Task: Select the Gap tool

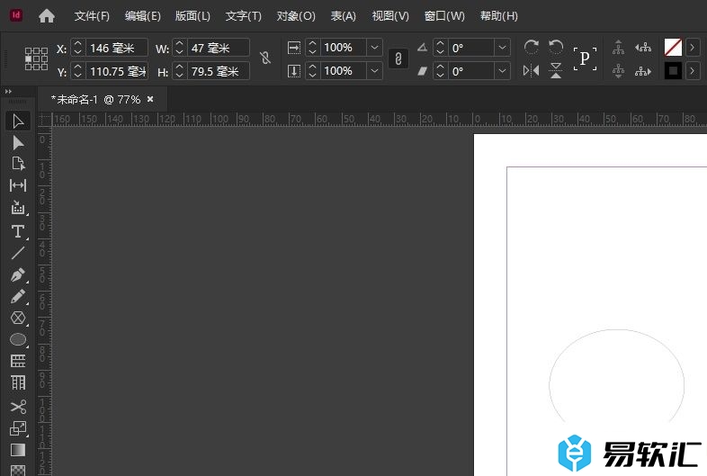Action: click(18, 185)
